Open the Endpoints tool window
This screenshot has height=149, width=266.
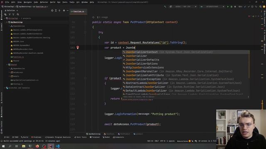click(x=118, y=137)
